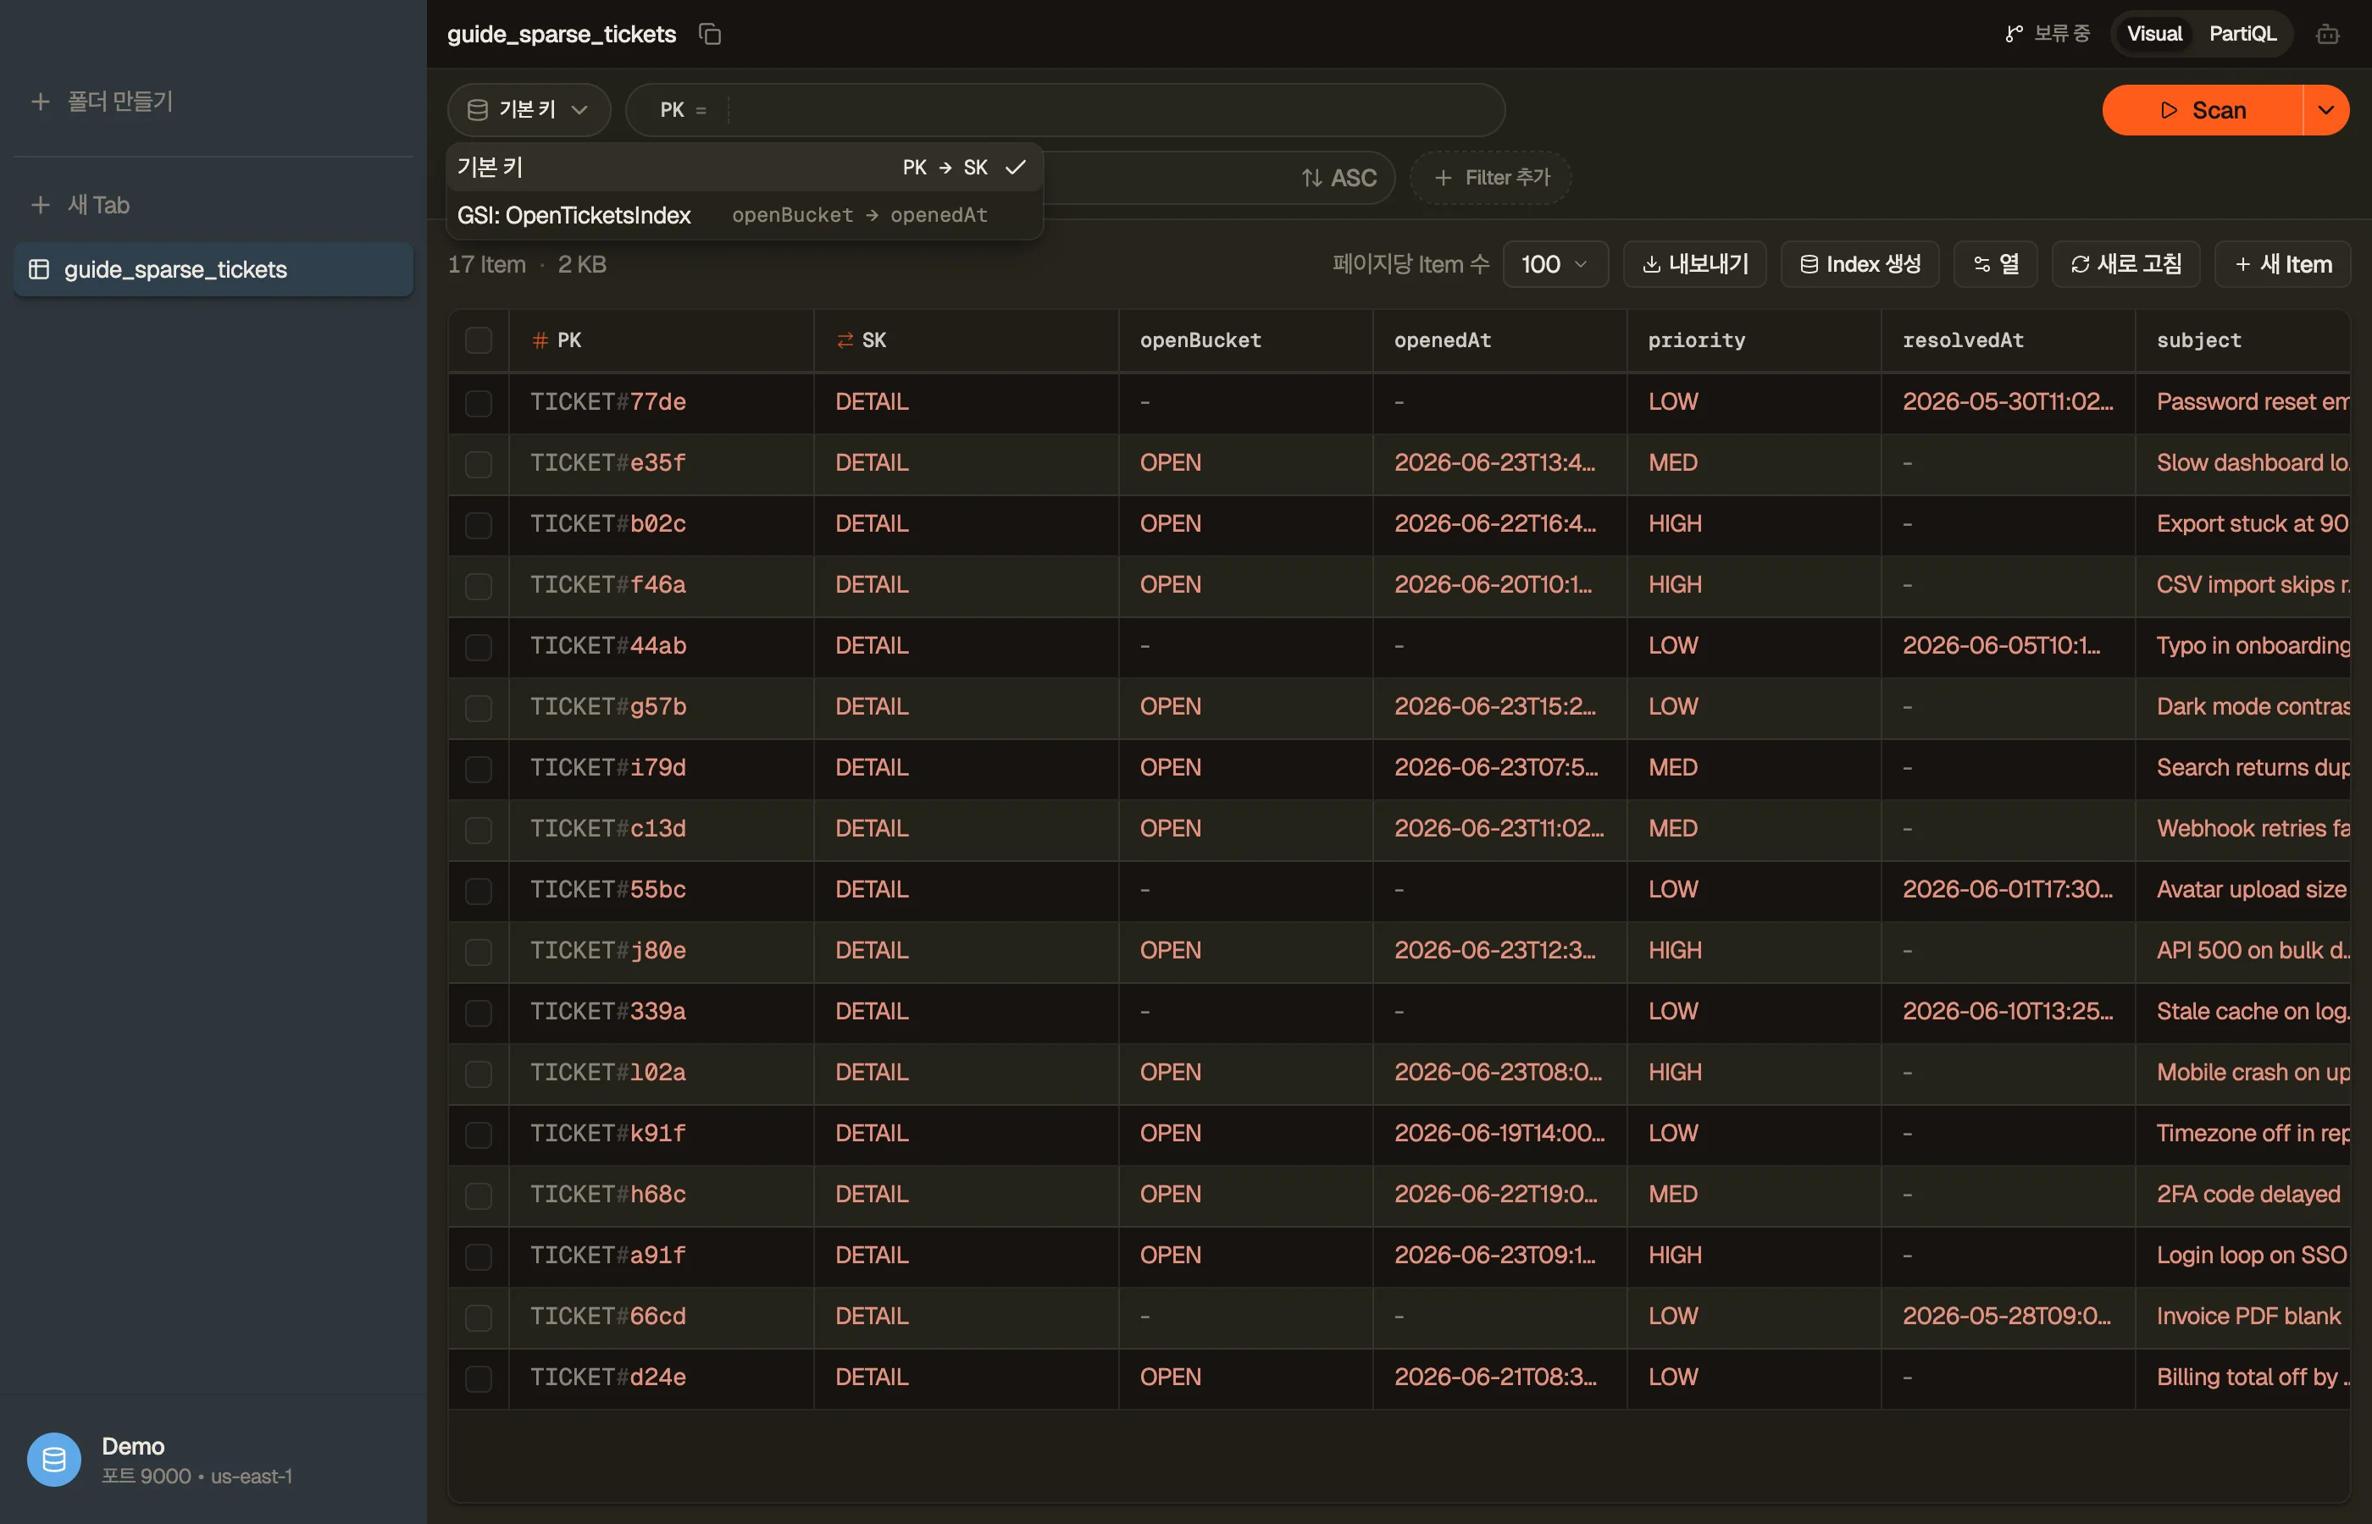
Task: Add a filter with Filter 추가
Action: coord(1491,178)
